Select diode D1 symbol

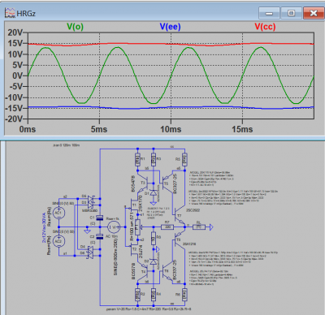click(154, 193)
